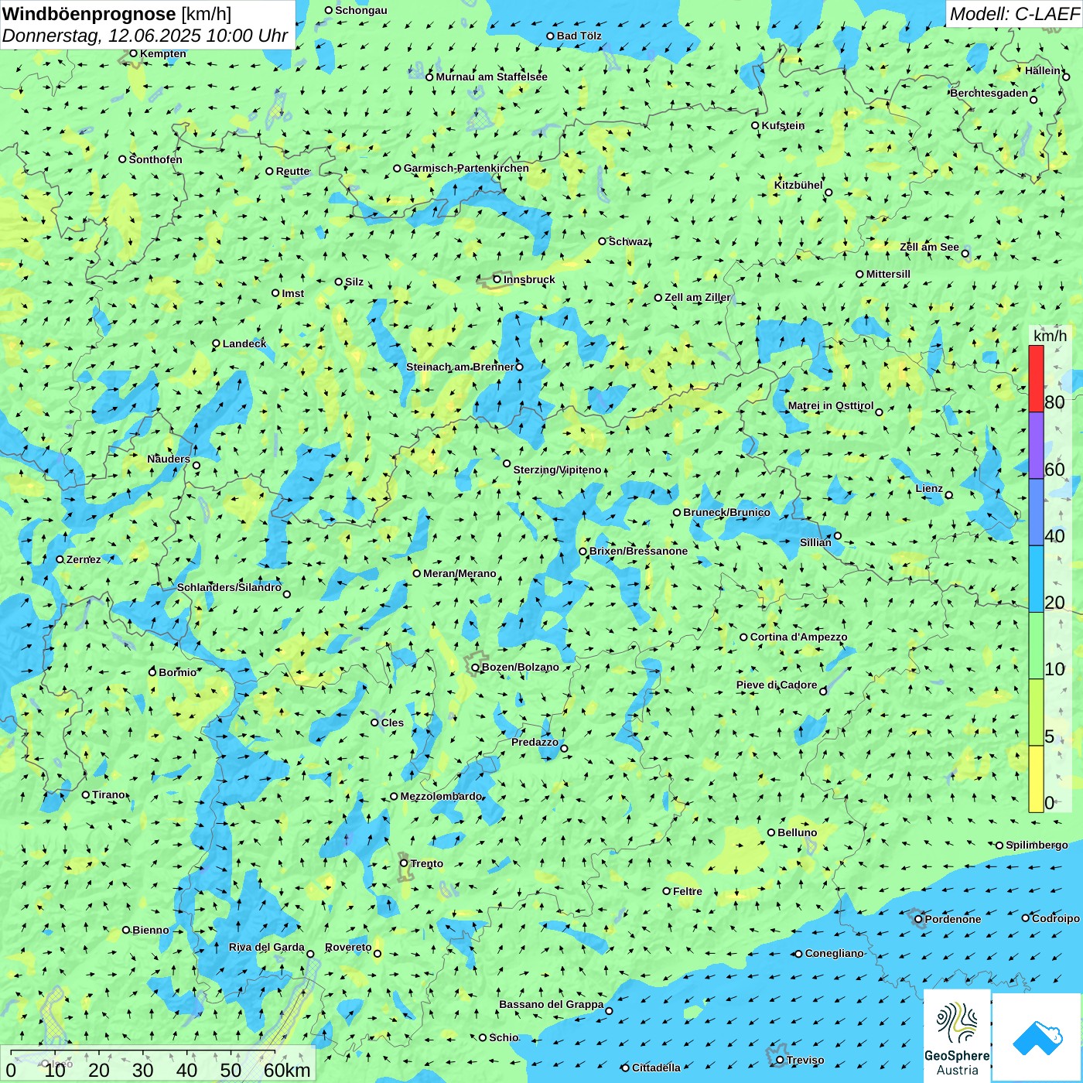Click the Lienz city marker circle
The image size is (1083, 1083).
[x=949, y=495]
